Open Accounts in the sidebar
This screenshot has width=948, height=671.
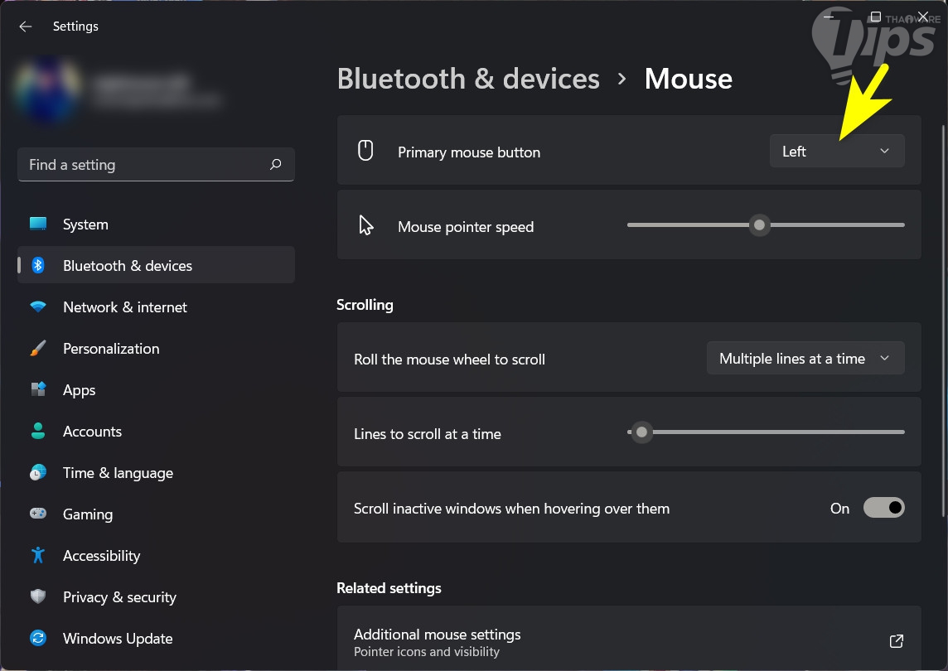(92, 432)
